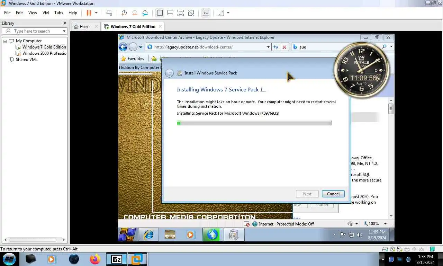443x266 pixels.
Task: Toggle the library sidebar view
Action: pyautogui.click(x=160, y=13)
